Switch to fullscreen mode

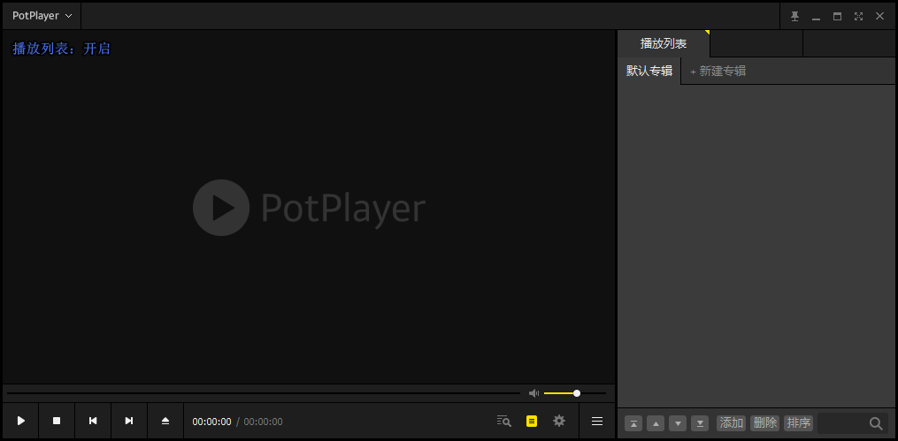(858, 17)
